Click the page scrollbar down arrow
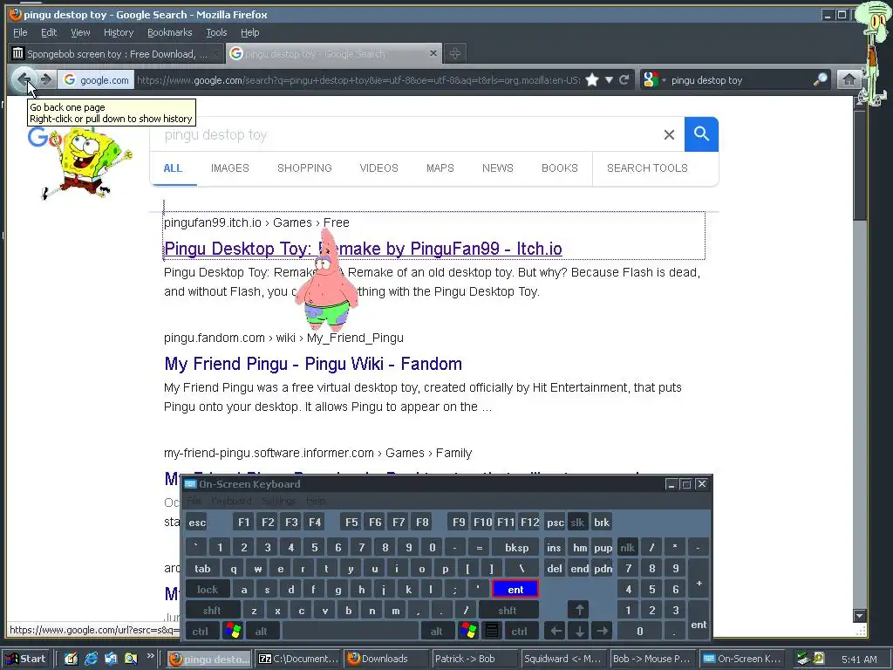The height and width of the screenshot is (670, 893). [859, 616]
